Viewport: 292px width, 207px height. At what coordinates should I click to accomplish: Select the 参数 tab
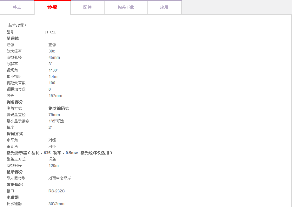pyautogui.click(x=52, y=7)
